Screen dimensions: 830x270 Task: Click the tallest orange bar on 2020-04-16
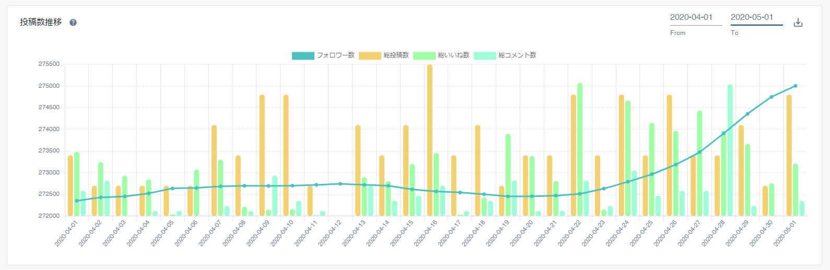click(430, 140)
